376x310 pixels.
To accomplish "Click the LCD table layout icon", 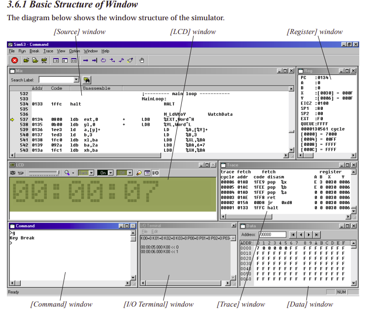I will tap(147, 173).
